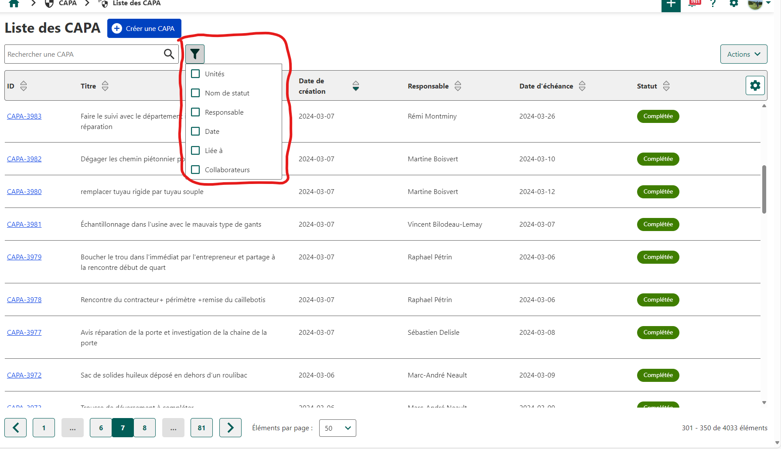Open table column settings gear
The image size is (781, 449).
point(755,85)
